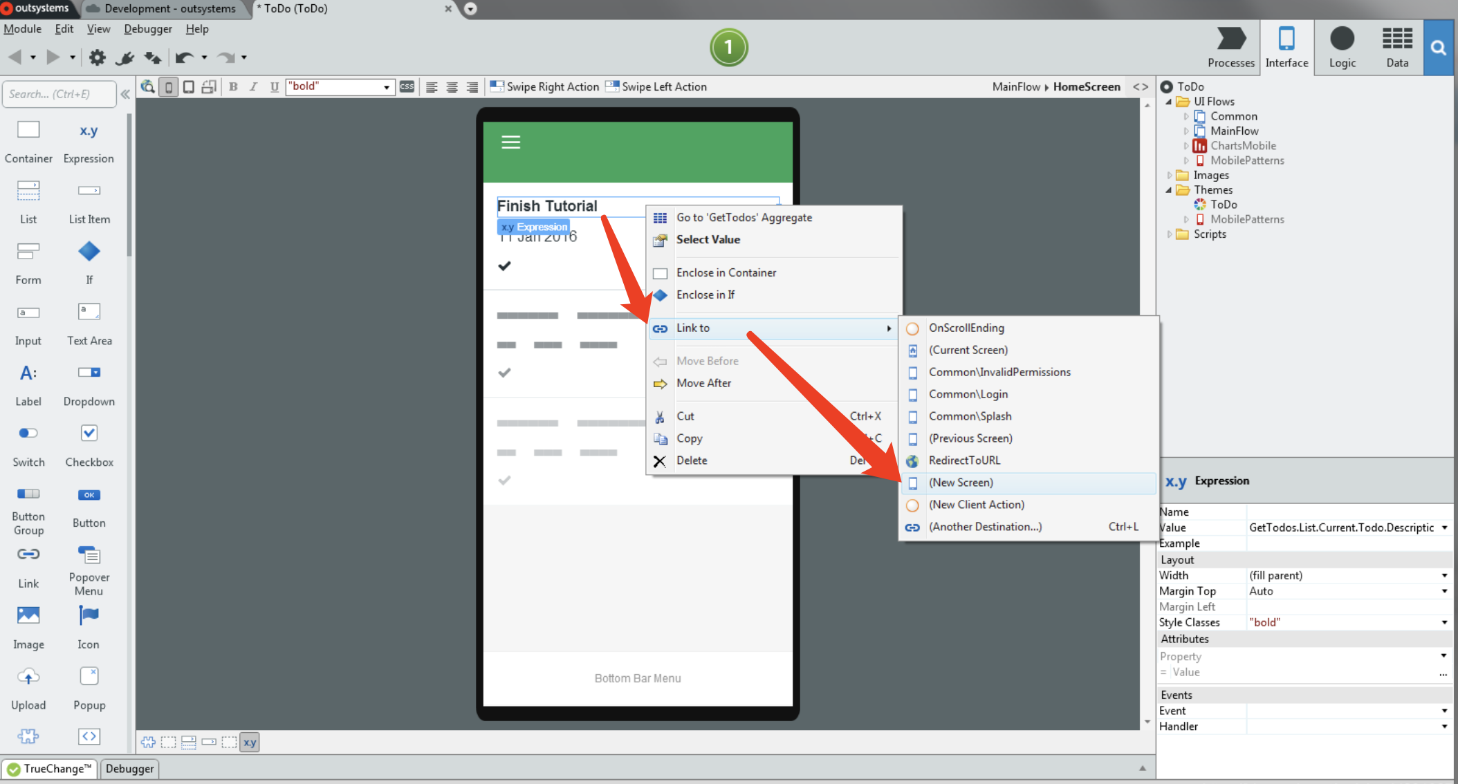
Task: Open the Style Classes "bold" dropdown
Action: 1444,623
